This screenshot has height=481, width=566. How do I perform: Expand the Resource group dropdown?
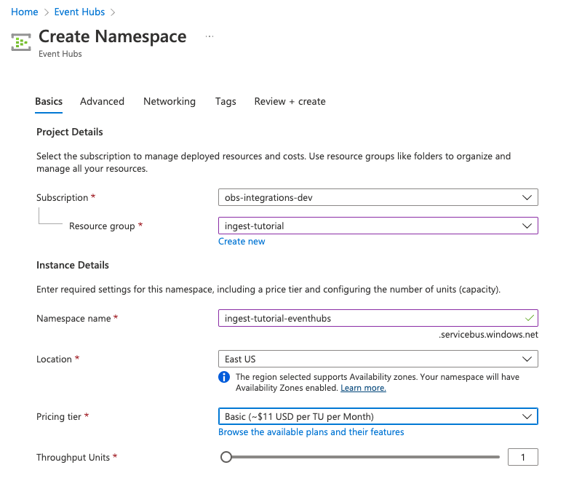(378, 226)
